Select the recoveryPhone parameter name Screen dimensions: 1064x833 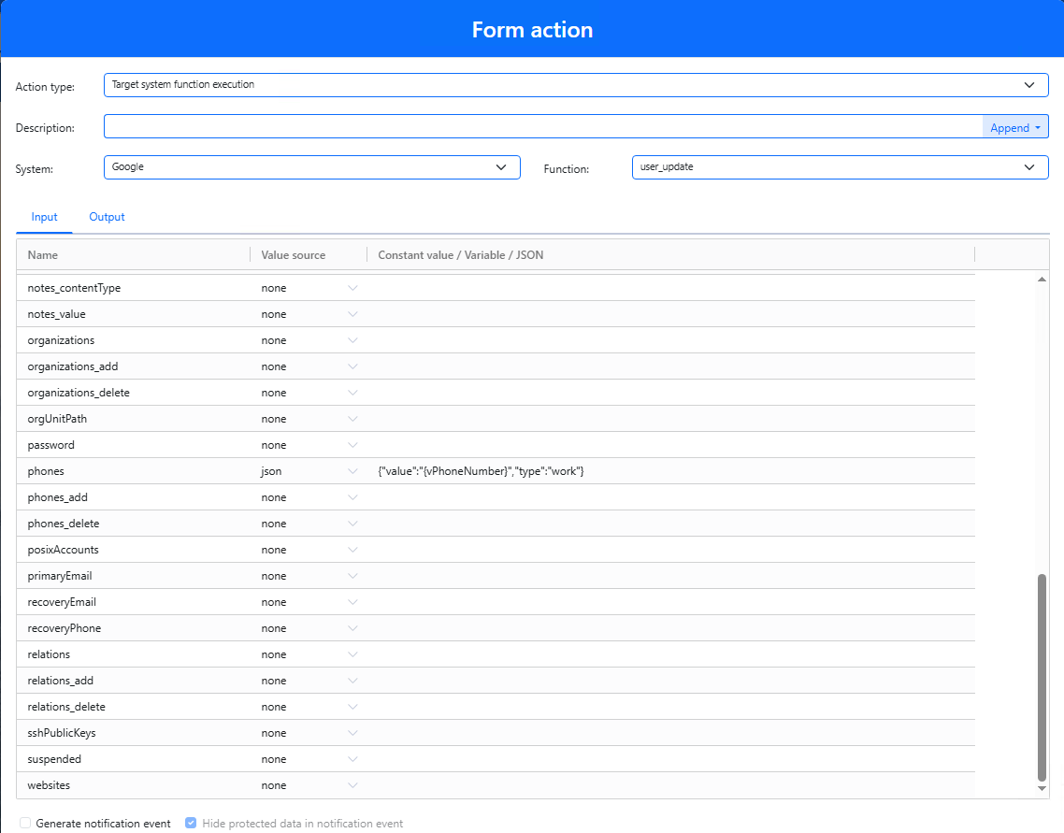(64, 628)
